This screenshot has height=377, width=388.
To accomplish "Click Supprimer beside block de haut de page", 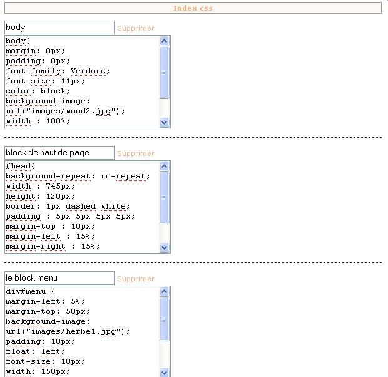I will [136, 153].
